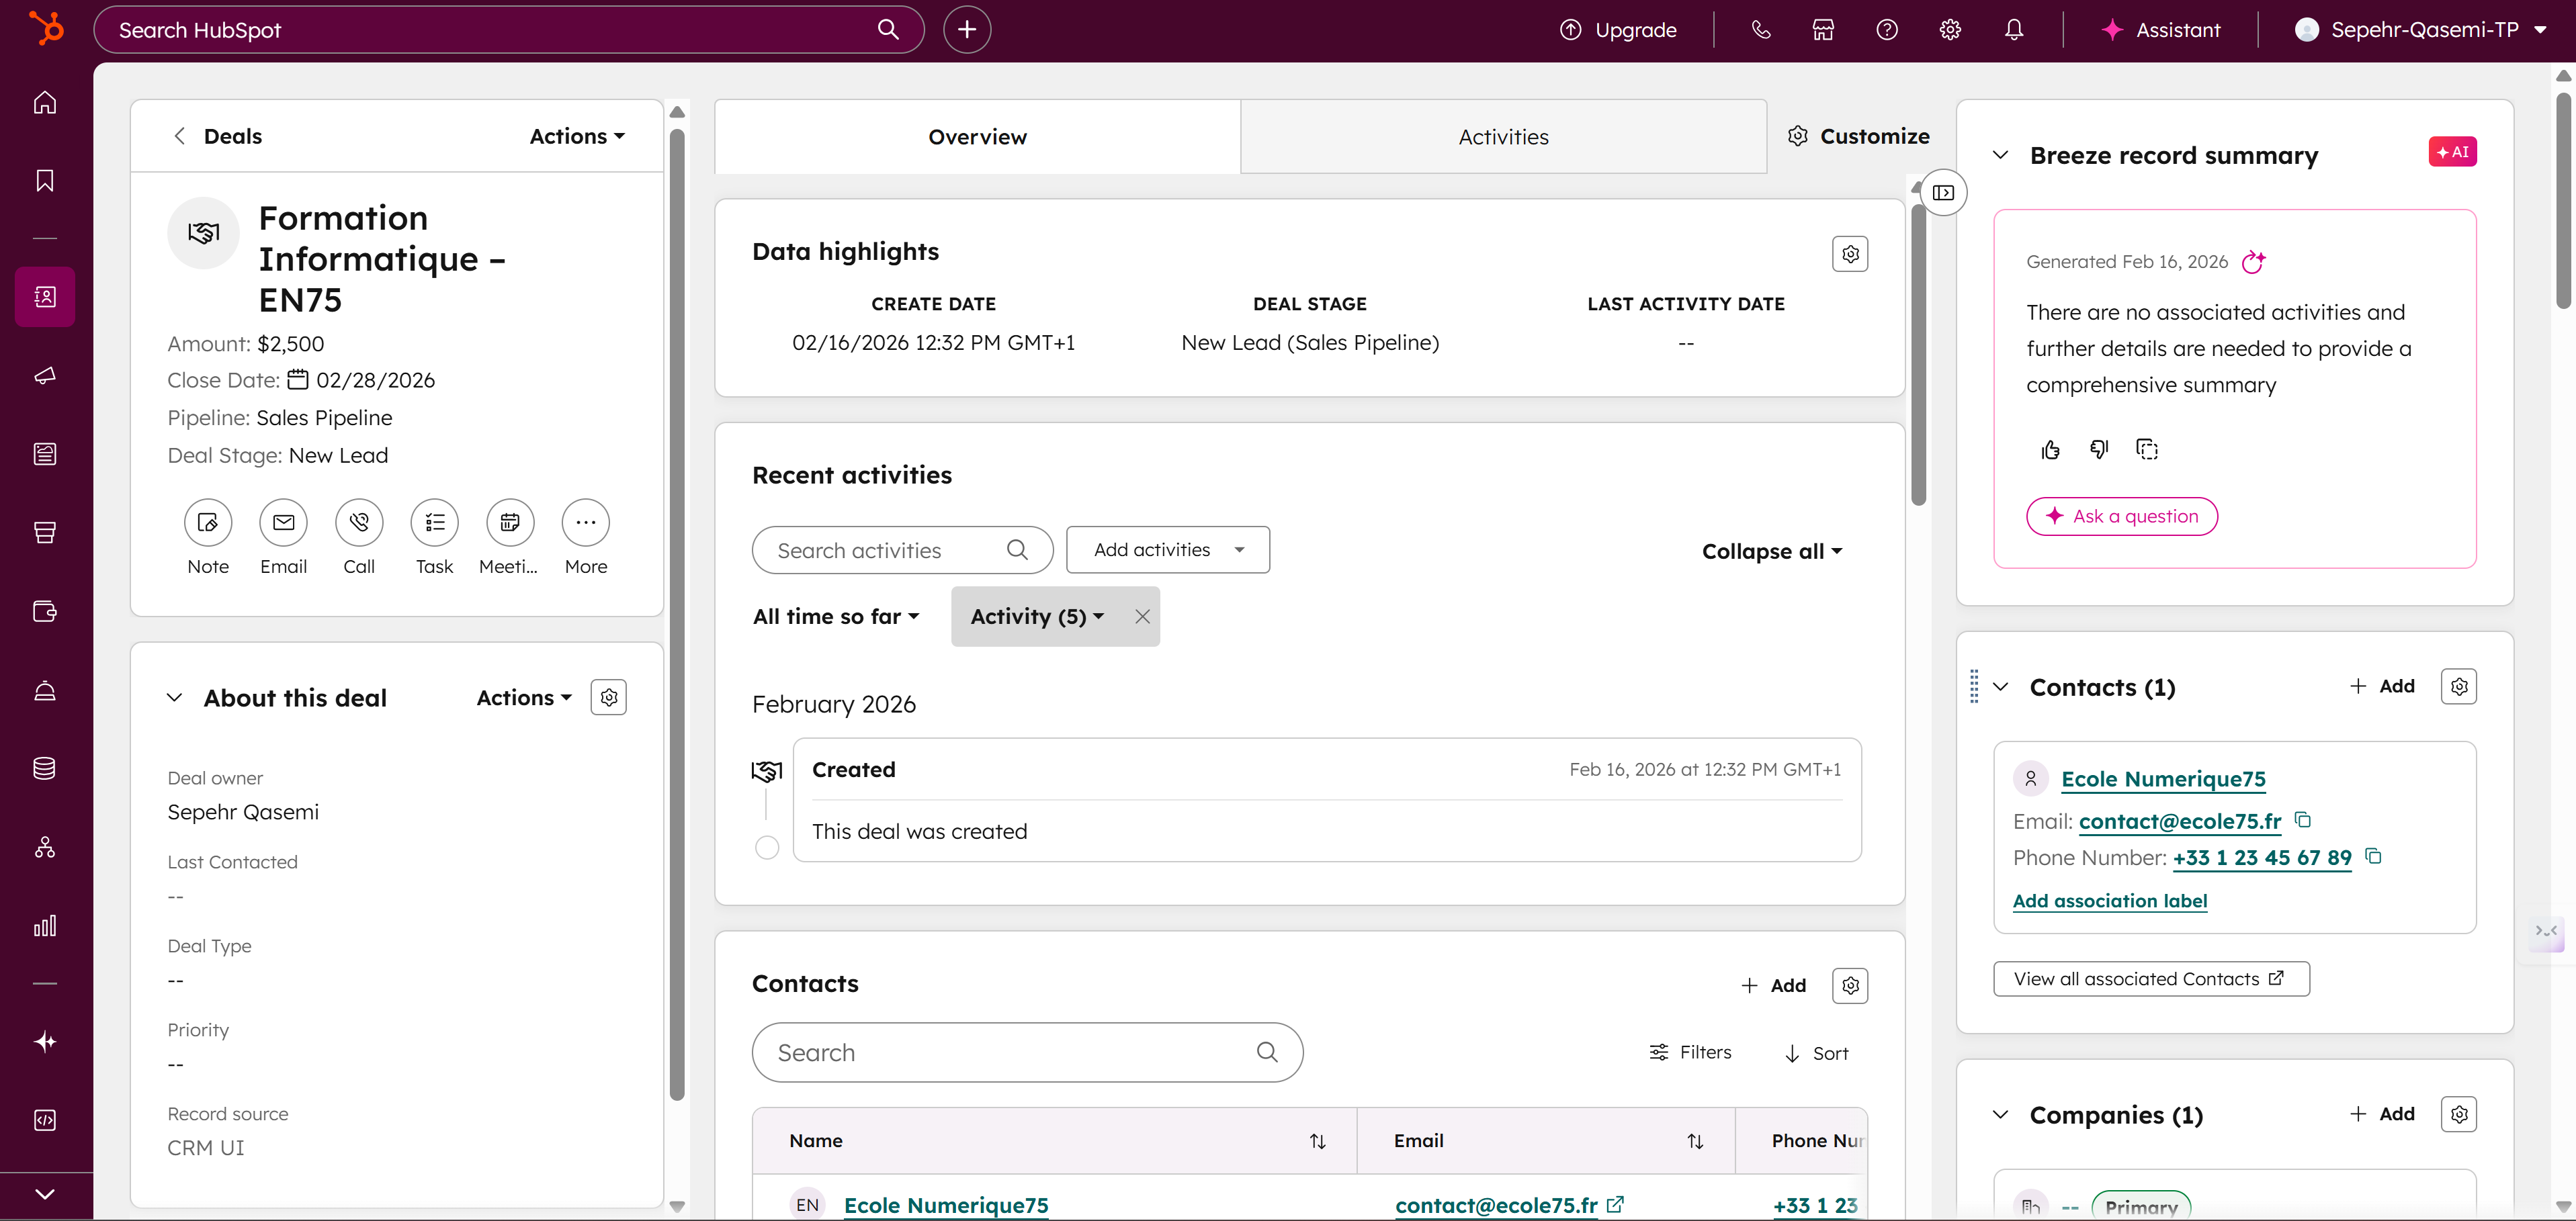
Task: Click the Ask a question button
Action: pos(2122,516)
